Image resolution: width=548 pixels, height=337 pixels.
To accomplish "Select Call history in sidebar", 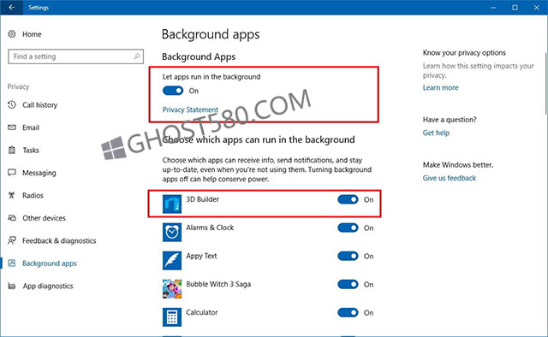I will (x=40, y=104).
